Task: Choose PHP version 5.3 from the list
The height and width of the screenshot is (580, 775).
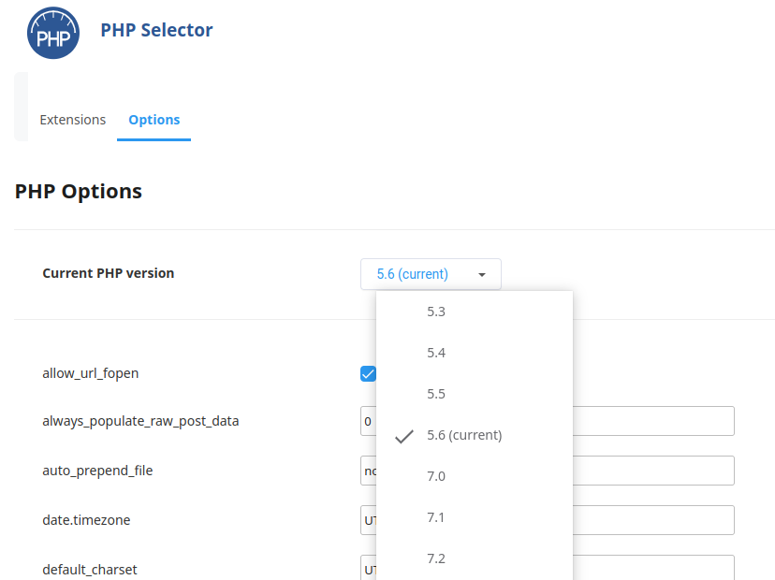Action: point(436,312)
